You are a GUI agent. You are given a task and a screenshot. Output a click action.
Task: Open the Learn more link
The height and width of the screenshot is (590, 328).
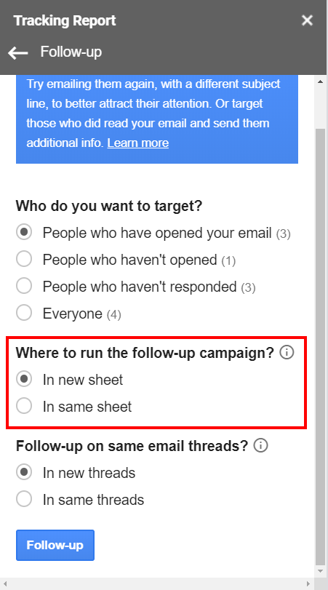(137, 143)
